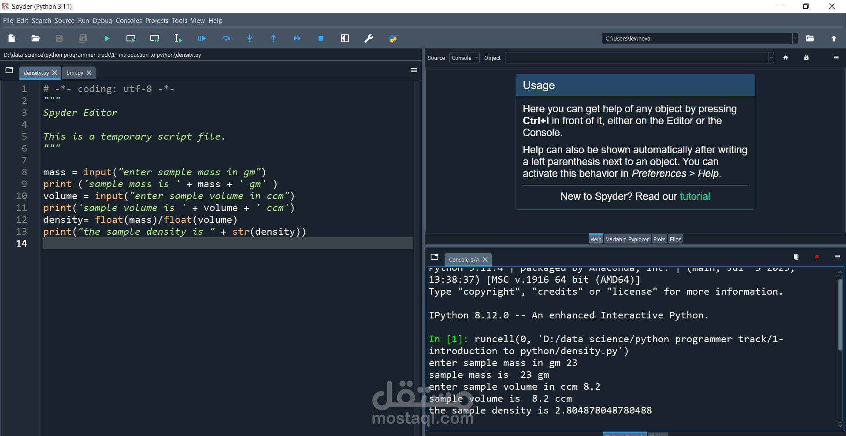
Task: Open the editor's browse tabs icon
Action: click(x=9, y=70)
